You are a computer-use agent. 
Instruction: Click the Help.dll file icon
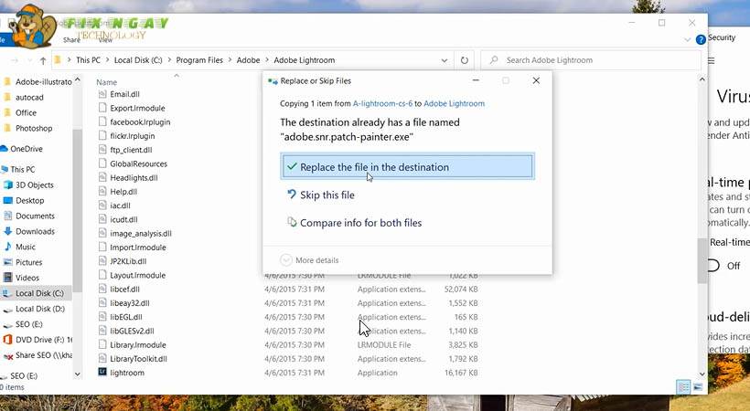pos(102,191)
